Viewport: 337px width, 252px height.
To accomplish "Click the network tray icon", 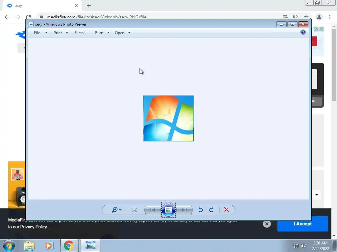I will pyautogui.click(x=296, y=246).
